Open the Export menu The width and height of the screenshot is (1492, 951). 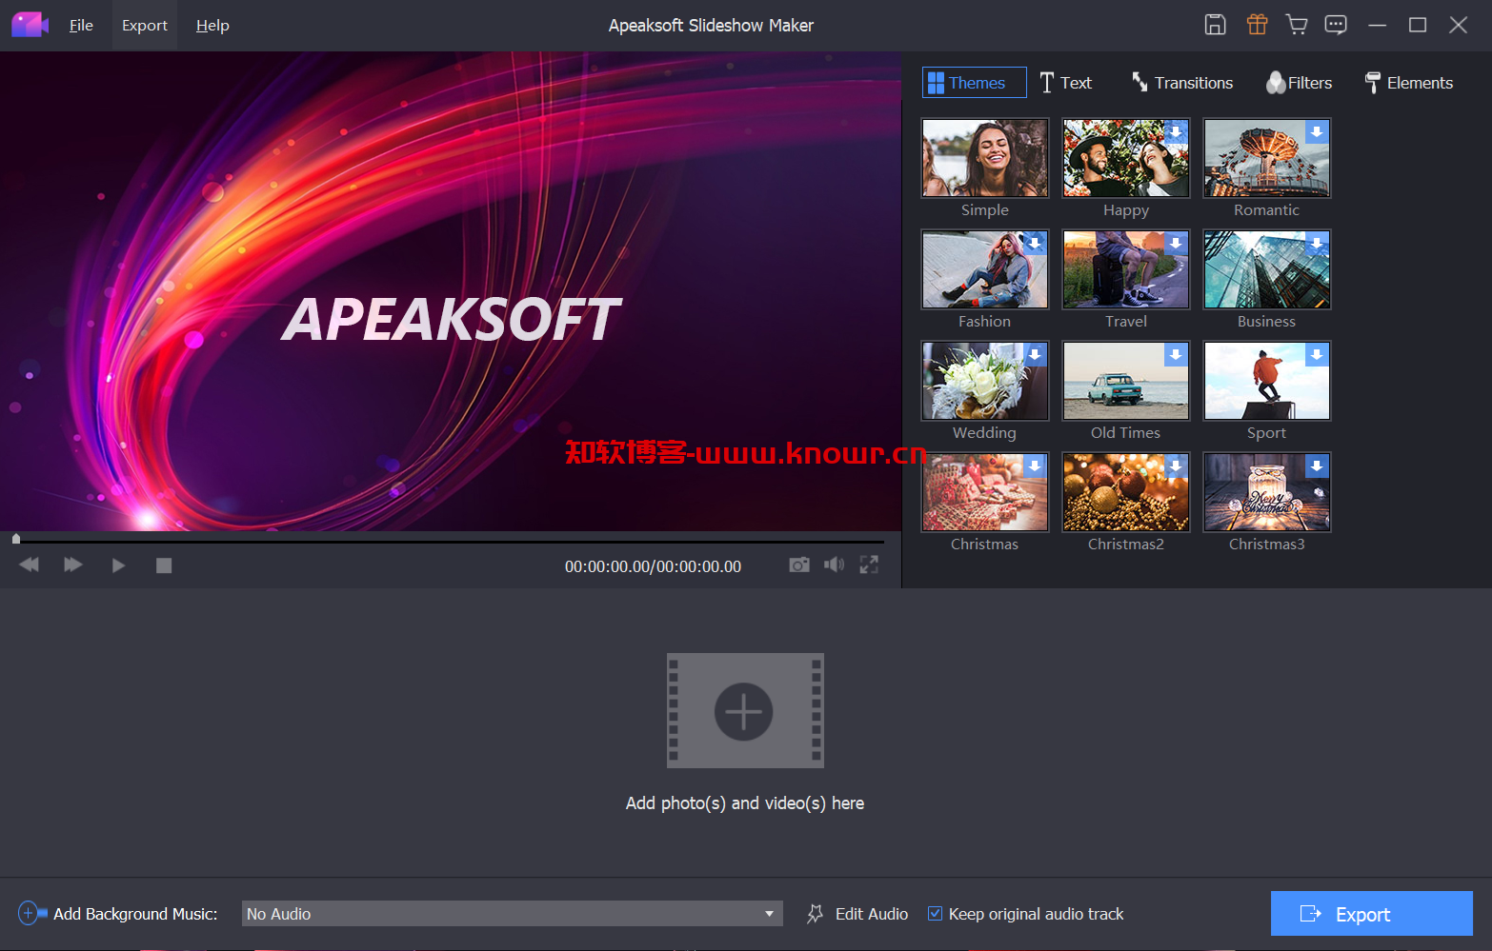coord(145,25)
